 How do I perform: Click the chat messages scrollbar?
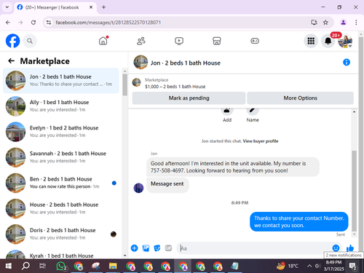point(354,191)
